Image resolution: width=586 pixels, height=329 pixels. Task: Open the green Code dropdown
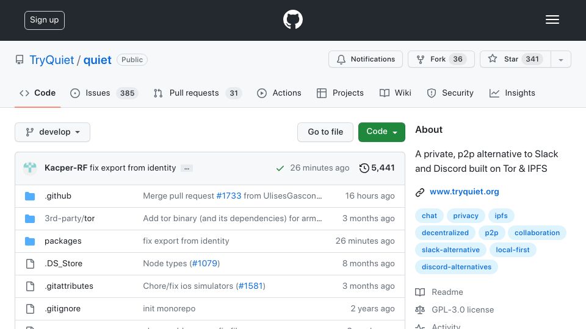pos(382,132)
